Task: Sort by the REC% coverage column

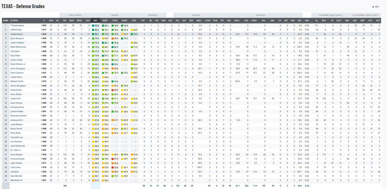Action: click(x=237, y=20)
